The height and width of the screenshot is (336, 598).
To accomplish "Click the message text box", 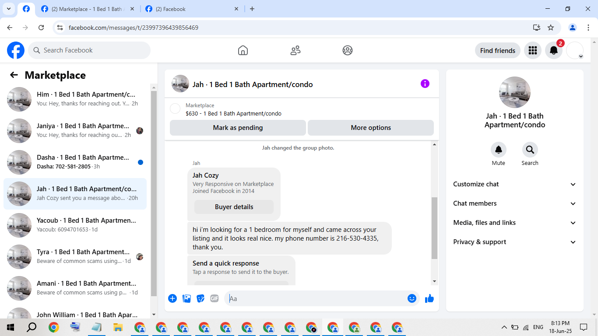I will pyautogui.click(x=322, y=298).
